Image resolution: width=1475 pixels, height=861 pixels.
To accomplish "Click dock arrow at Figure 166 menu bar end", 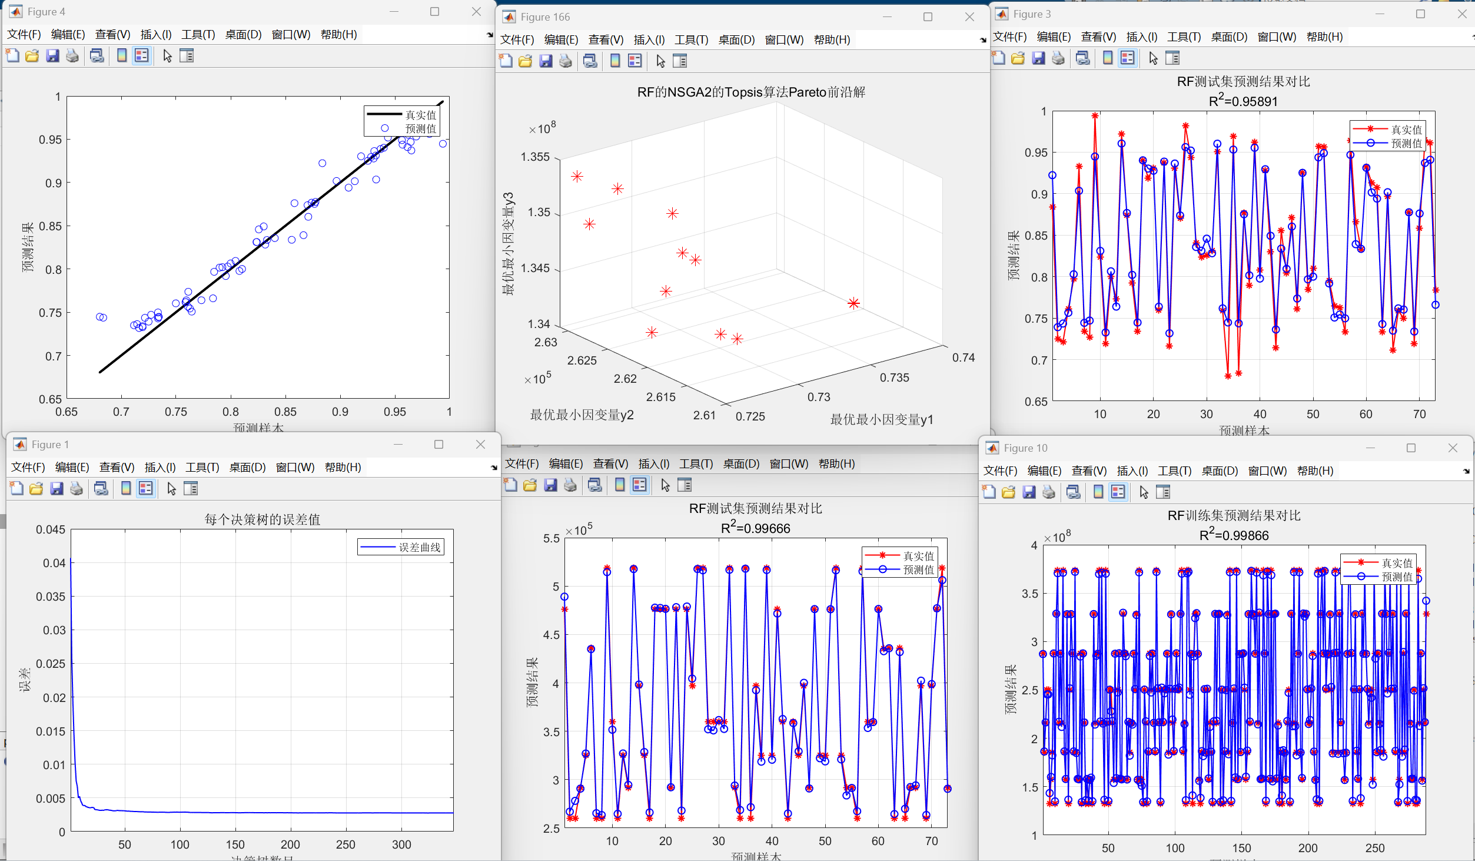I will 983,40.
